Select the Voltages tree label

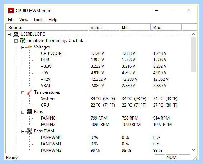[42, 47]
